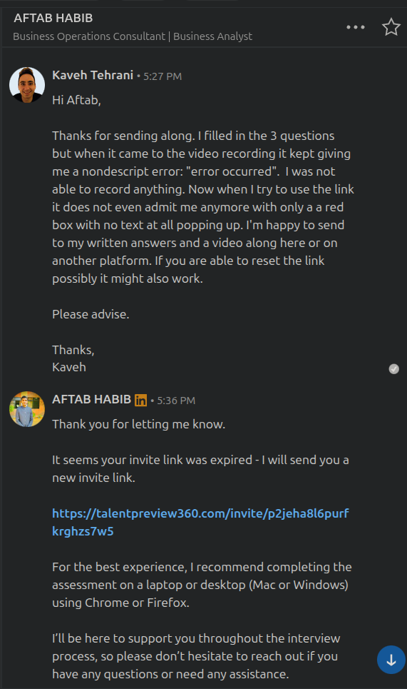
Task: Open the talentpreview360.com invite link
Action: pos(200,522)
